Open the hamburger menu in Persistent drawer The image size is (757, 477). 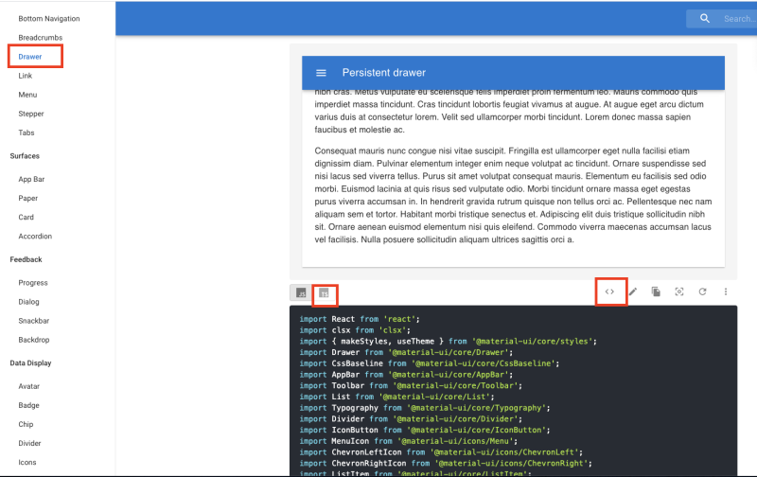[x=321, y=73]
